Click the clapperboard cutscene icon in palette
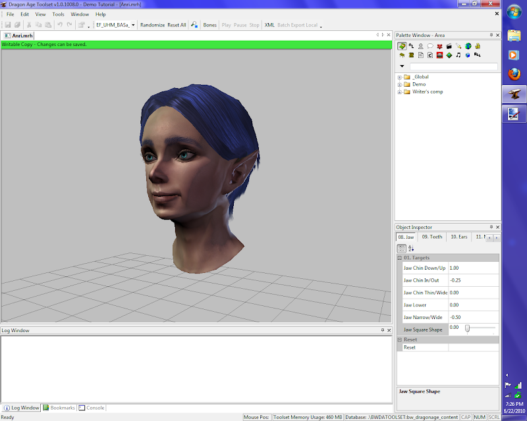The image size is (527, 421). (449, 46)
